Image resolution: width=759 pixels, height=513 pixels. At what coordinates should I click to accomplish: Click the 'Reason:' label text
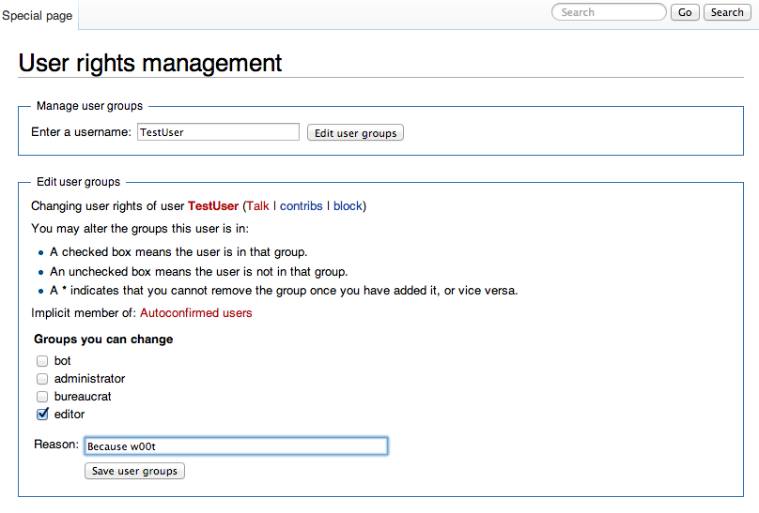point(56,444)
